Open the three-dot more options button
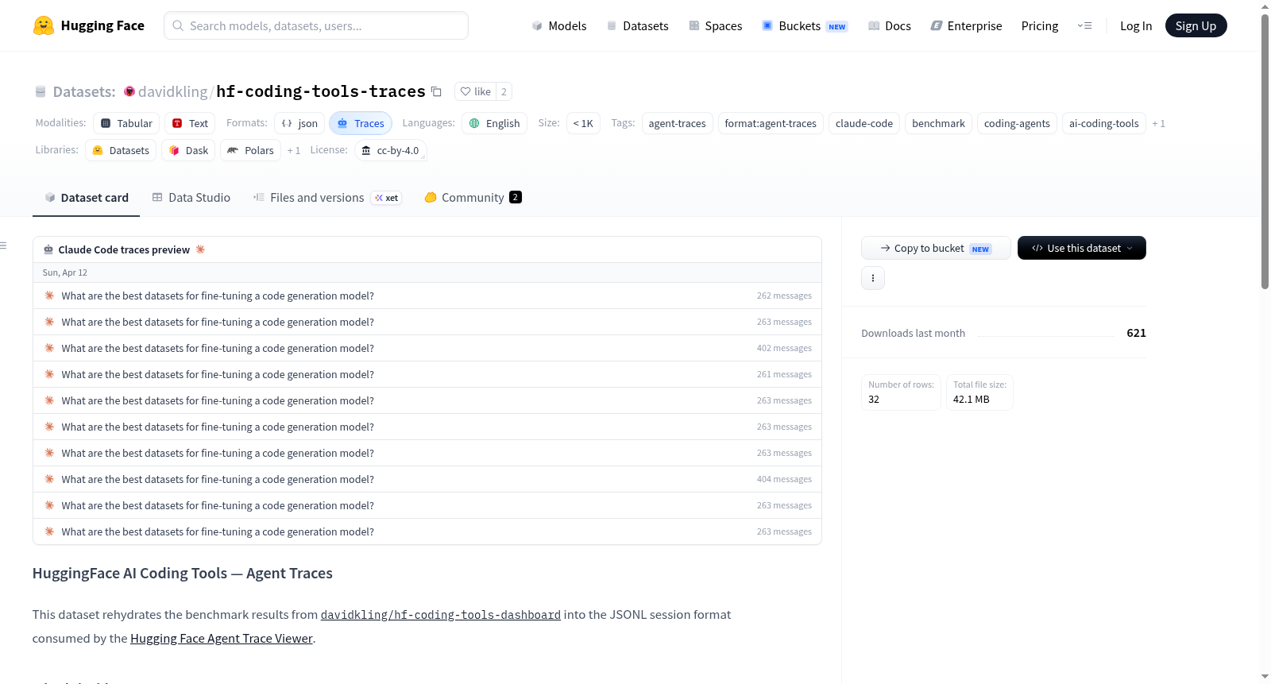The width and height of the screenshot is (1271, 684). (873, 278)
